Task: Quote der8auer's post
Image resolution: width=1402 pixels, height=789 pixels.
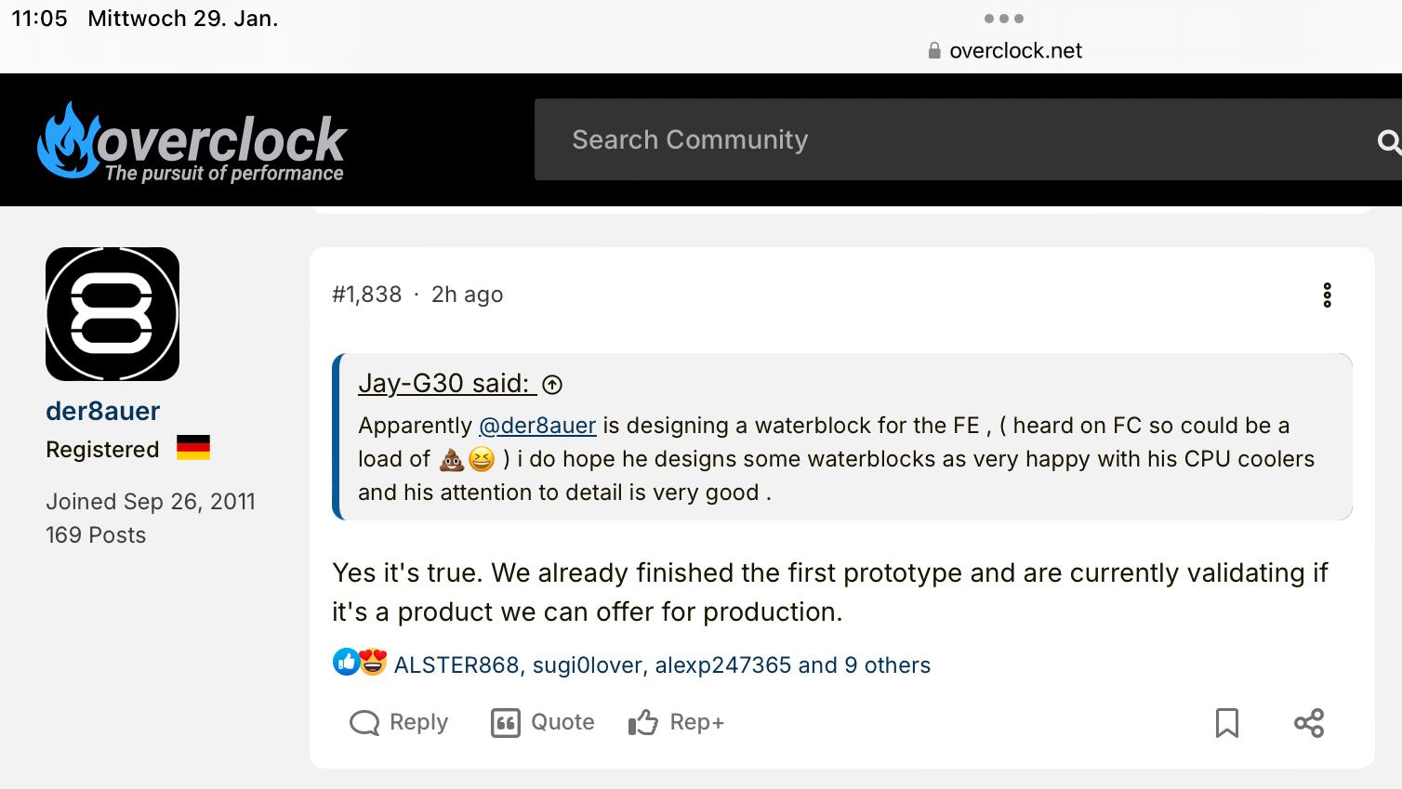Action: pos(543,723)
